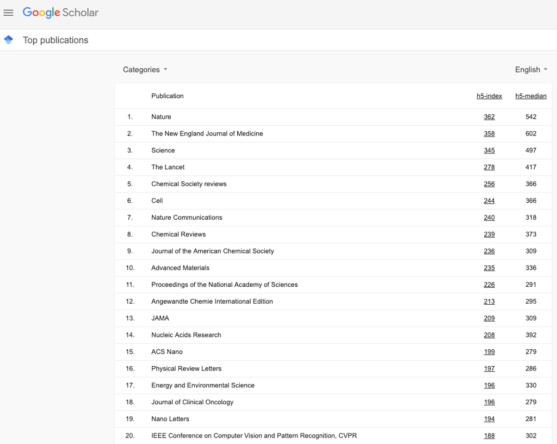Click Energy and Environmental Science's median 330
Viewport: 557px width, 444px height.
(531, 385)
